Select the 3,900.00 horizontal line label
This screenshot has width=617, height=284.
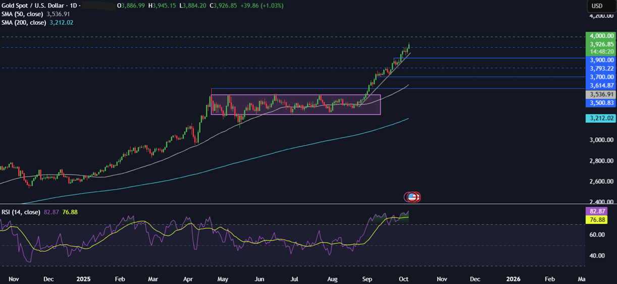(600, 60)
